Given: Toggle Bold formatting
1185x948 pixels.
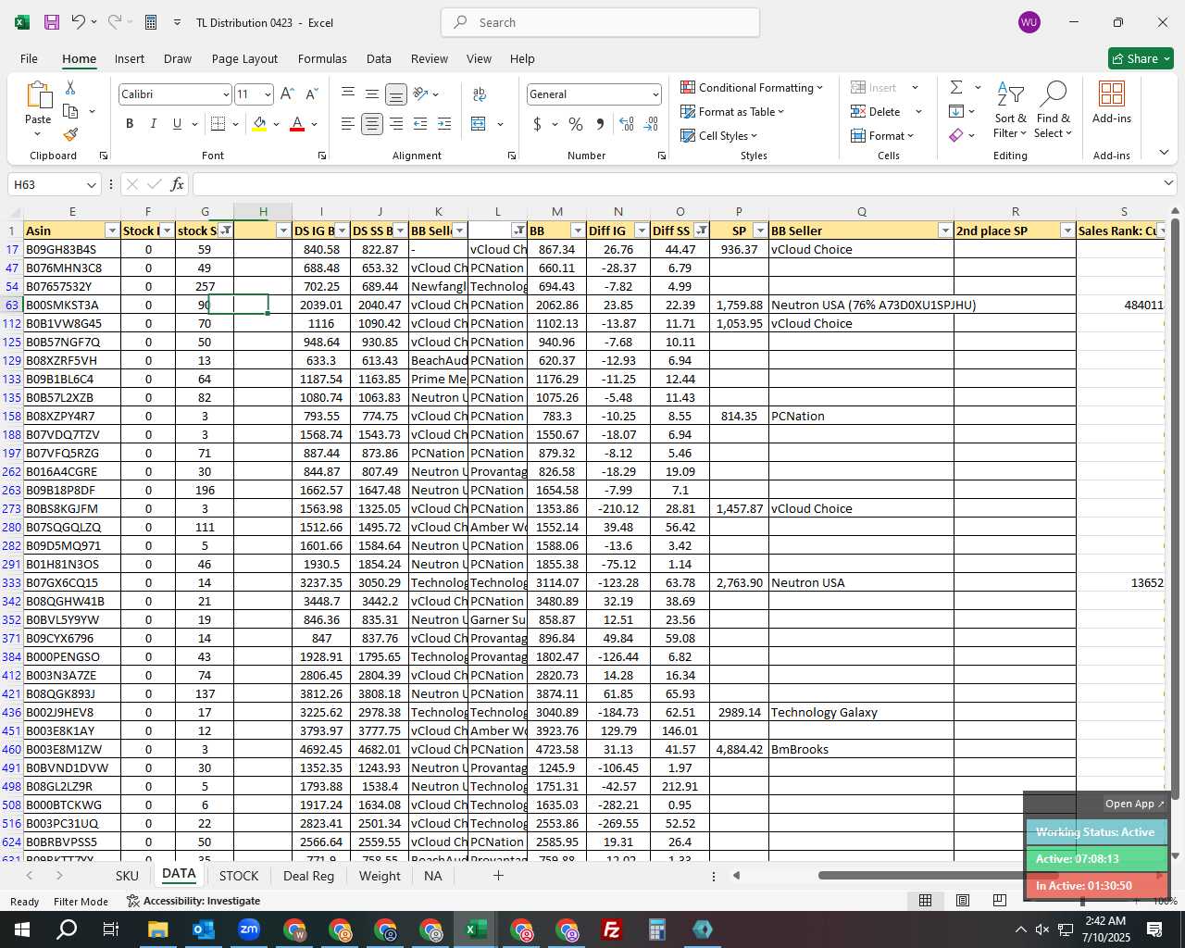Looking at the screenshot, I should 130,124.
